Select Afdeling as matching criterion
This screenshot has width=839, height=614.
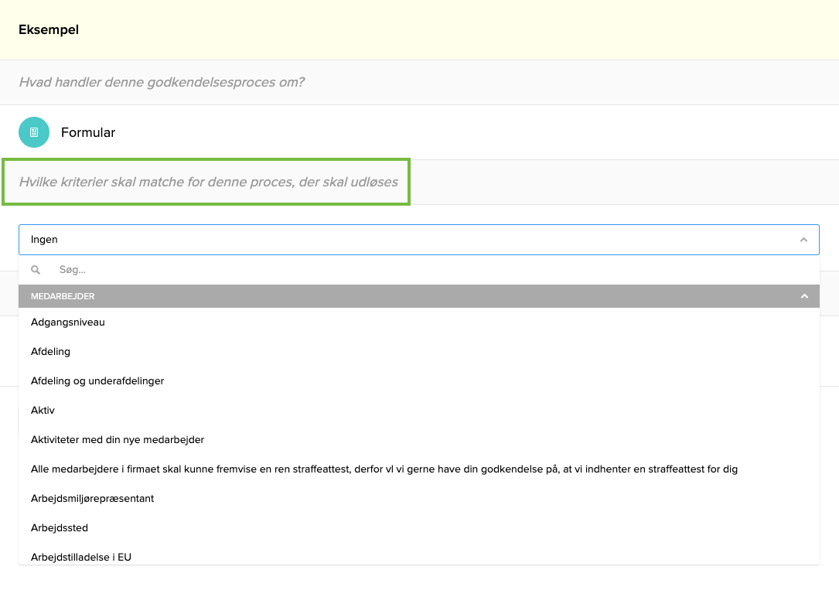(x=50, y=351)
